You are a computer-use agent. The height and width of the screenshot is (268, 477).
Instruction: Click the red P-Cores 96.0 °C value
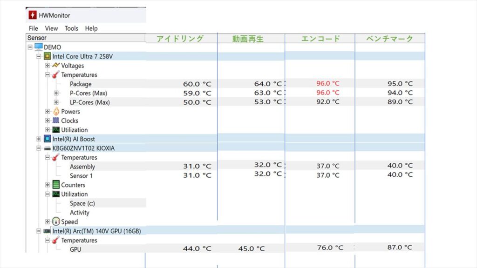click(327, 93)
